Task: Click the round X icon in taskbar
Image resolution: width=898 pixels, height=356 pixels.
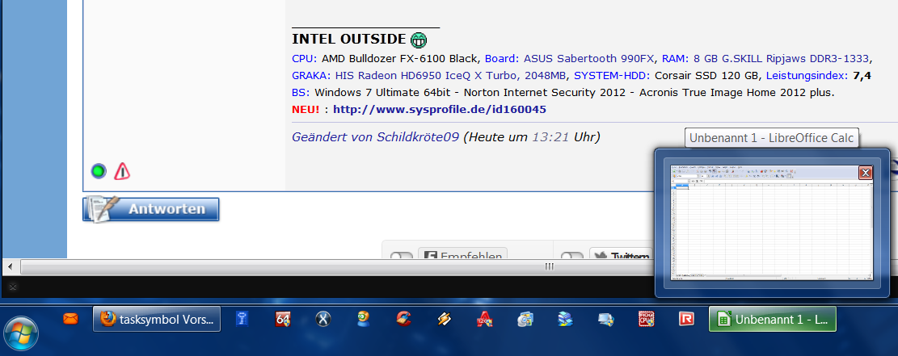Action: click(323, 320)
